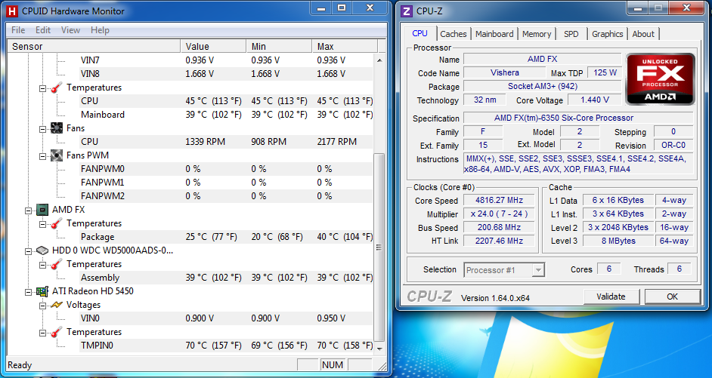This screenshot has height=378, width=712.
Task: Click the Fans icon in sensor tree
Action: click(x=56, y=128)
